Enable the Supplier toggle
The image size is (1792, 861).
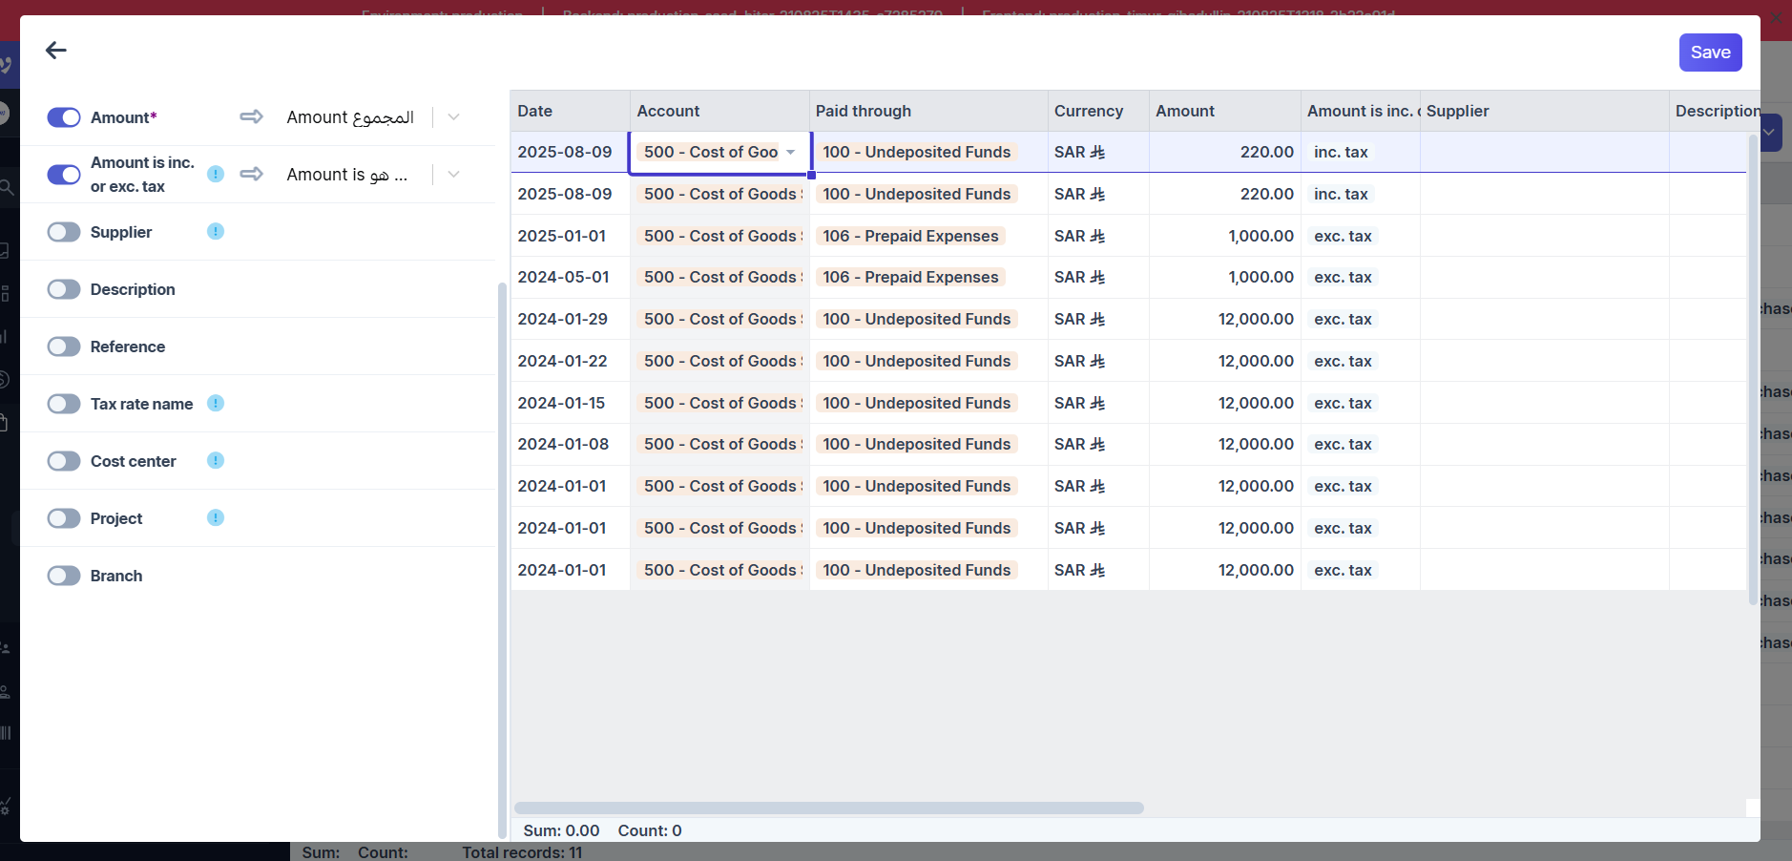[x=64, y=232]
